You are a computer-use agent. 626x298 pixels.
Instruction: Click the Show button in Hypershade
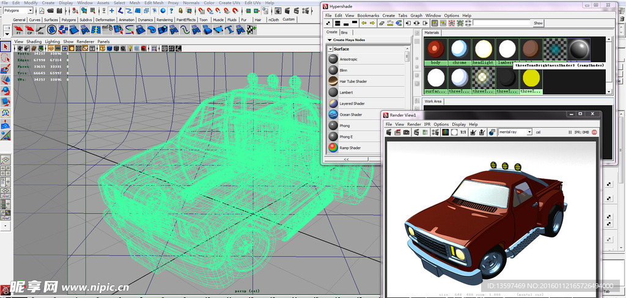coord(538,23)
